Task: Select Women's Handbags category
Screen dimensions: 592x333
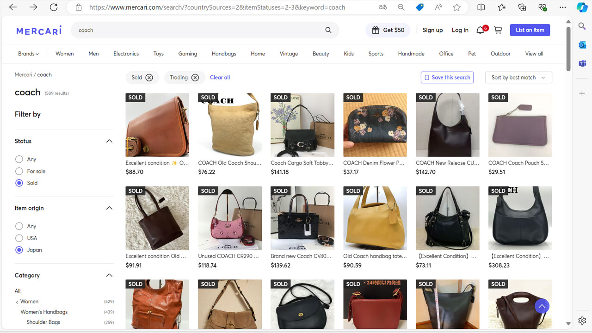Action: tap(44, 312)
